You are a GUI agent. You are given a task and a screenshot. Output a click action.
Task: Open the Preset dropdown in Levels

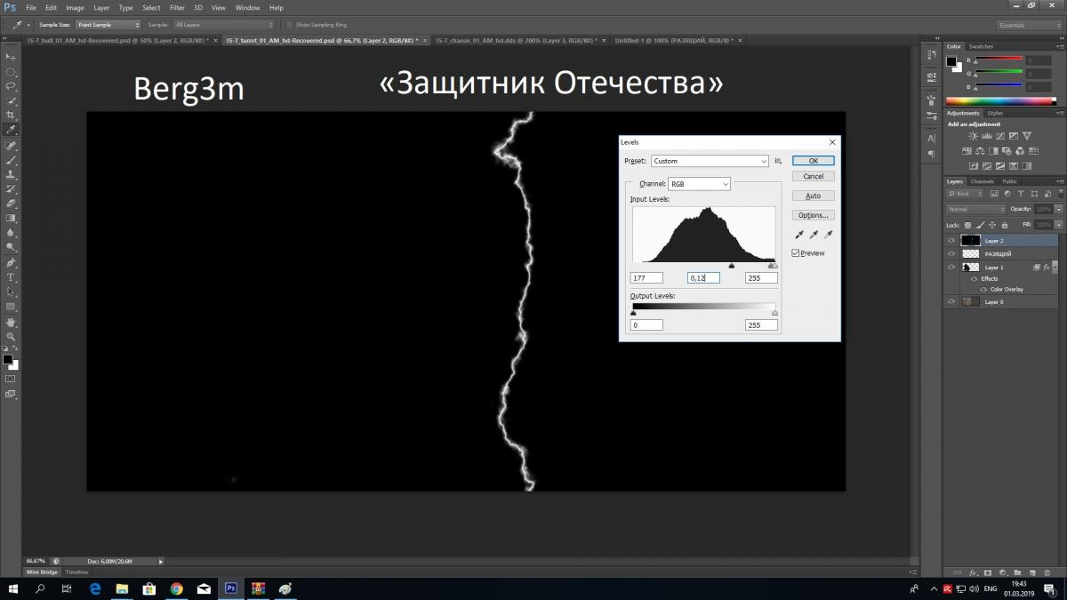coord(710,161)
